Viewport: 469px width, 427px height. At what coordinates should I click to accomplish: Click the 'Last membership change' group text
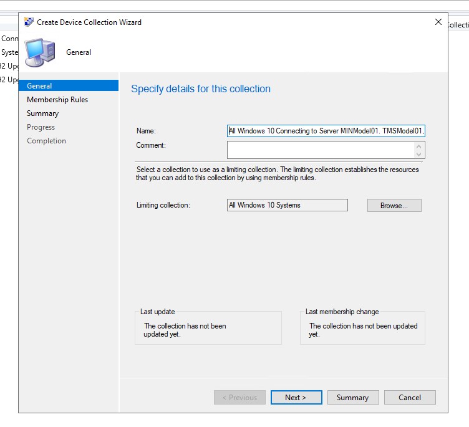(x=342, y=312)
